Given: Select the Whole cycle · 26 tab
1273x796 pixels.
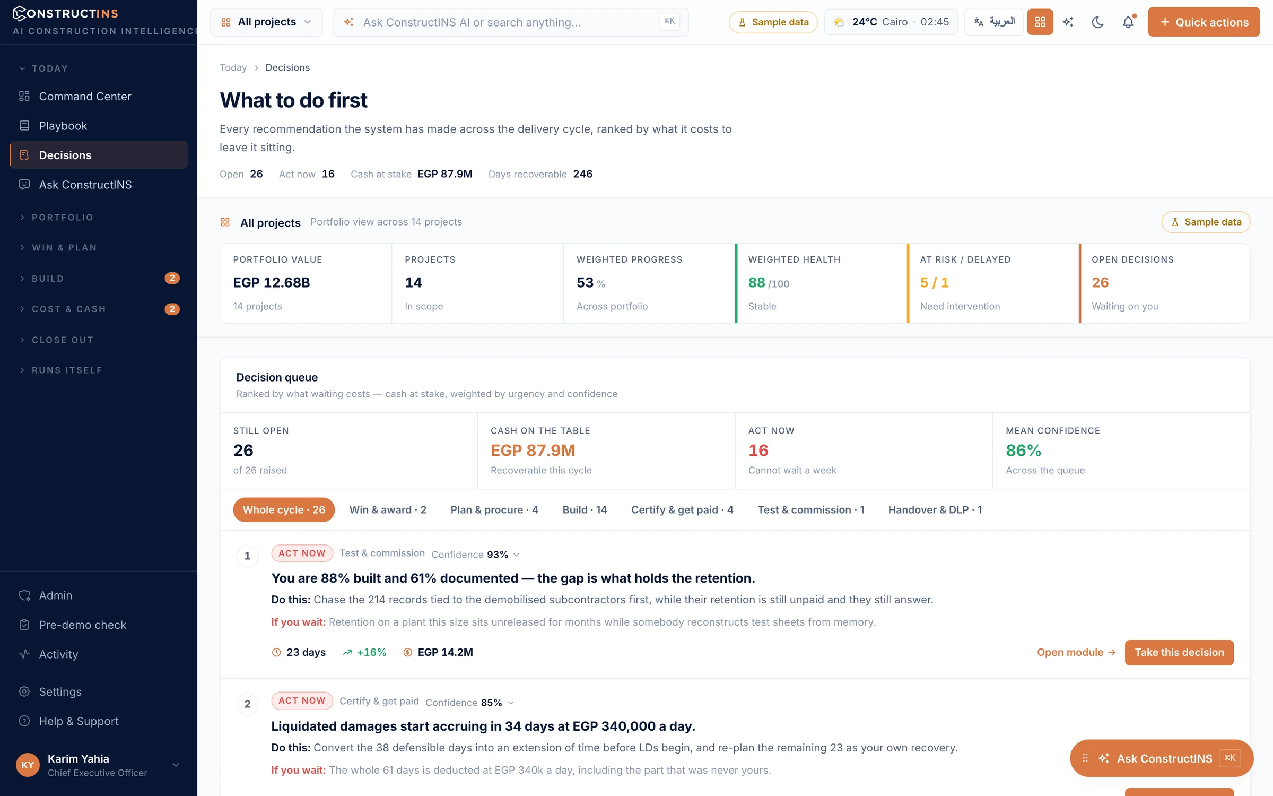Looking at the screenshot, I should 284,510.
